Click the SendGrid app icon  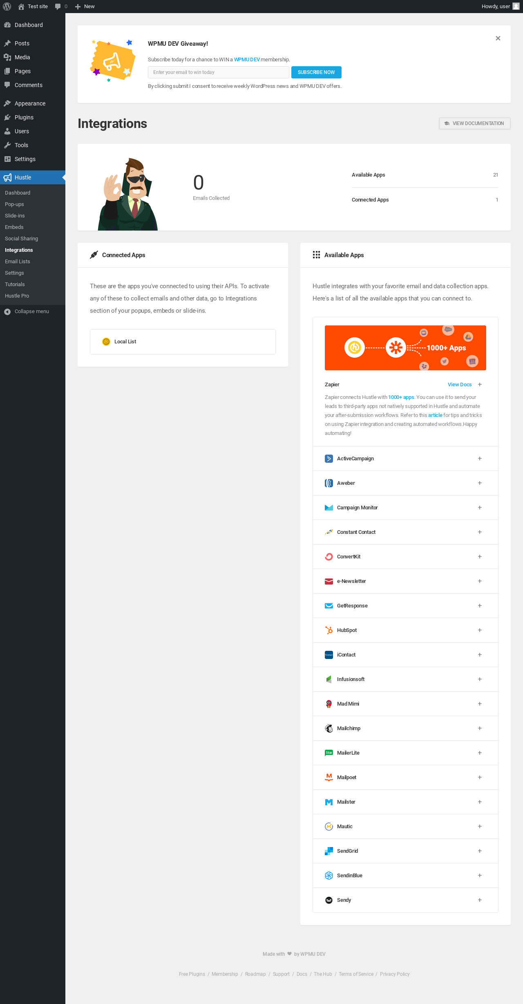329,851
